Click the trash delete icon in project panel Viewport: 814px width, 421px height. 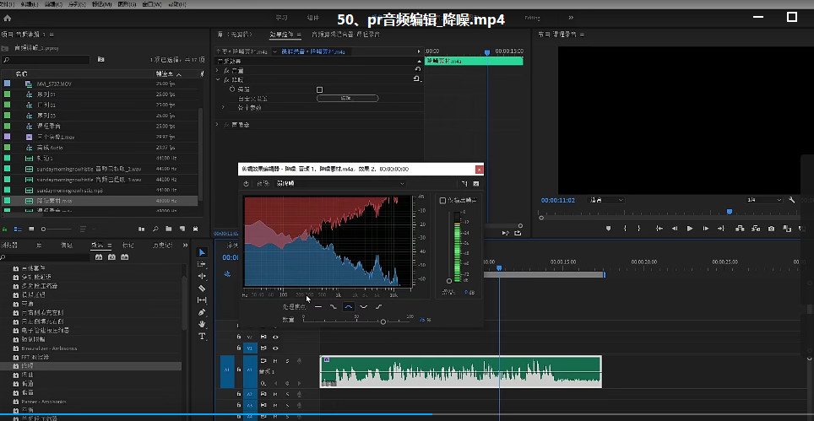[x=195, y=229]
